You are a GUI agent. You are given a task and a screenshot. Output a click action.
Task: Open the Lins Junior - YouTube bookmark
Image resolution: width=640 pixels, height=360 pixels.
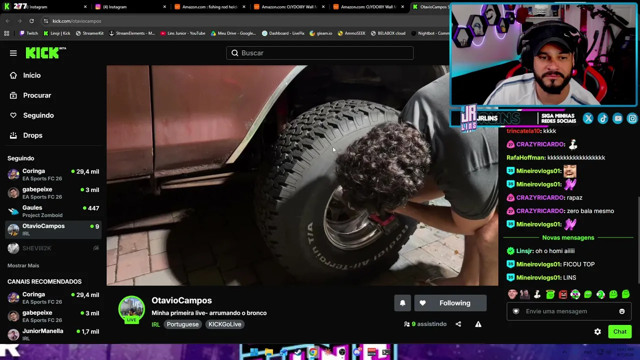pos(183,33)
